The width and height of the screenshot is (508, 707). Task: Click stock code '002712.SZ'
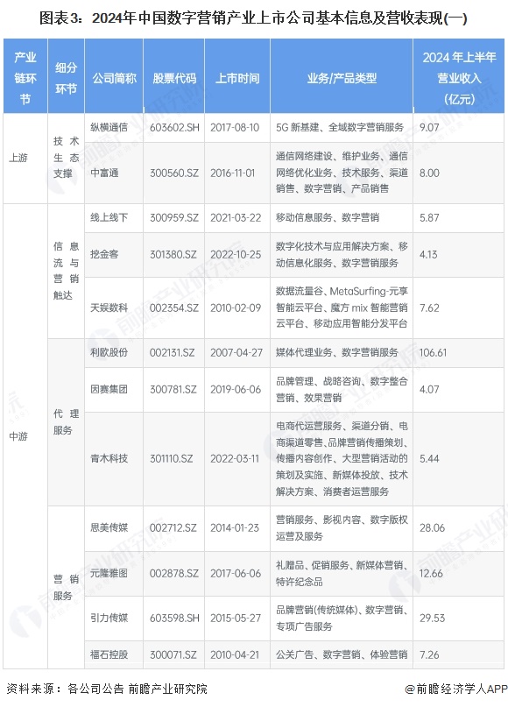click(173, 527)
